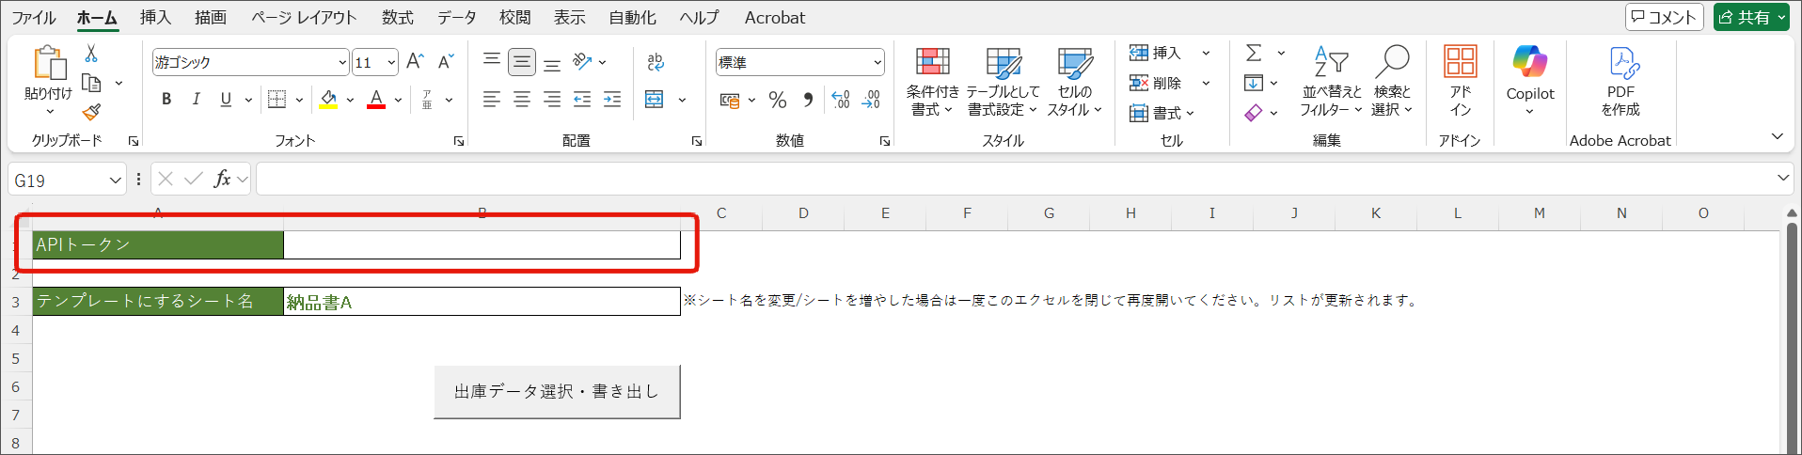Viewport: 1802px width, 455px height.
Task: Toggle middle vertical alignment
Action: pos(522,62)
